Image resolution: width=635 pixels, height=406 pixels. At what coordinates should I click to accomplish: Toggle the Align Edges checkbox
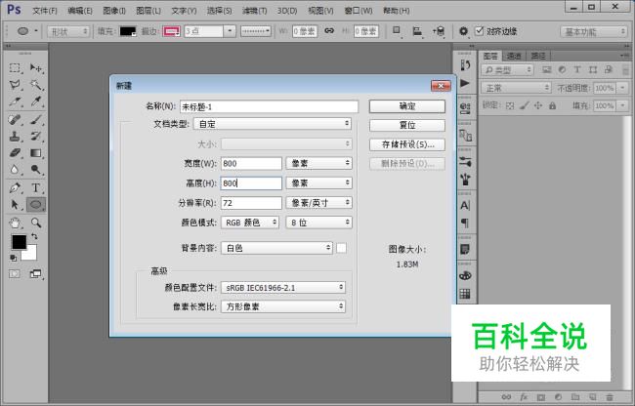(x=480, y=31)
